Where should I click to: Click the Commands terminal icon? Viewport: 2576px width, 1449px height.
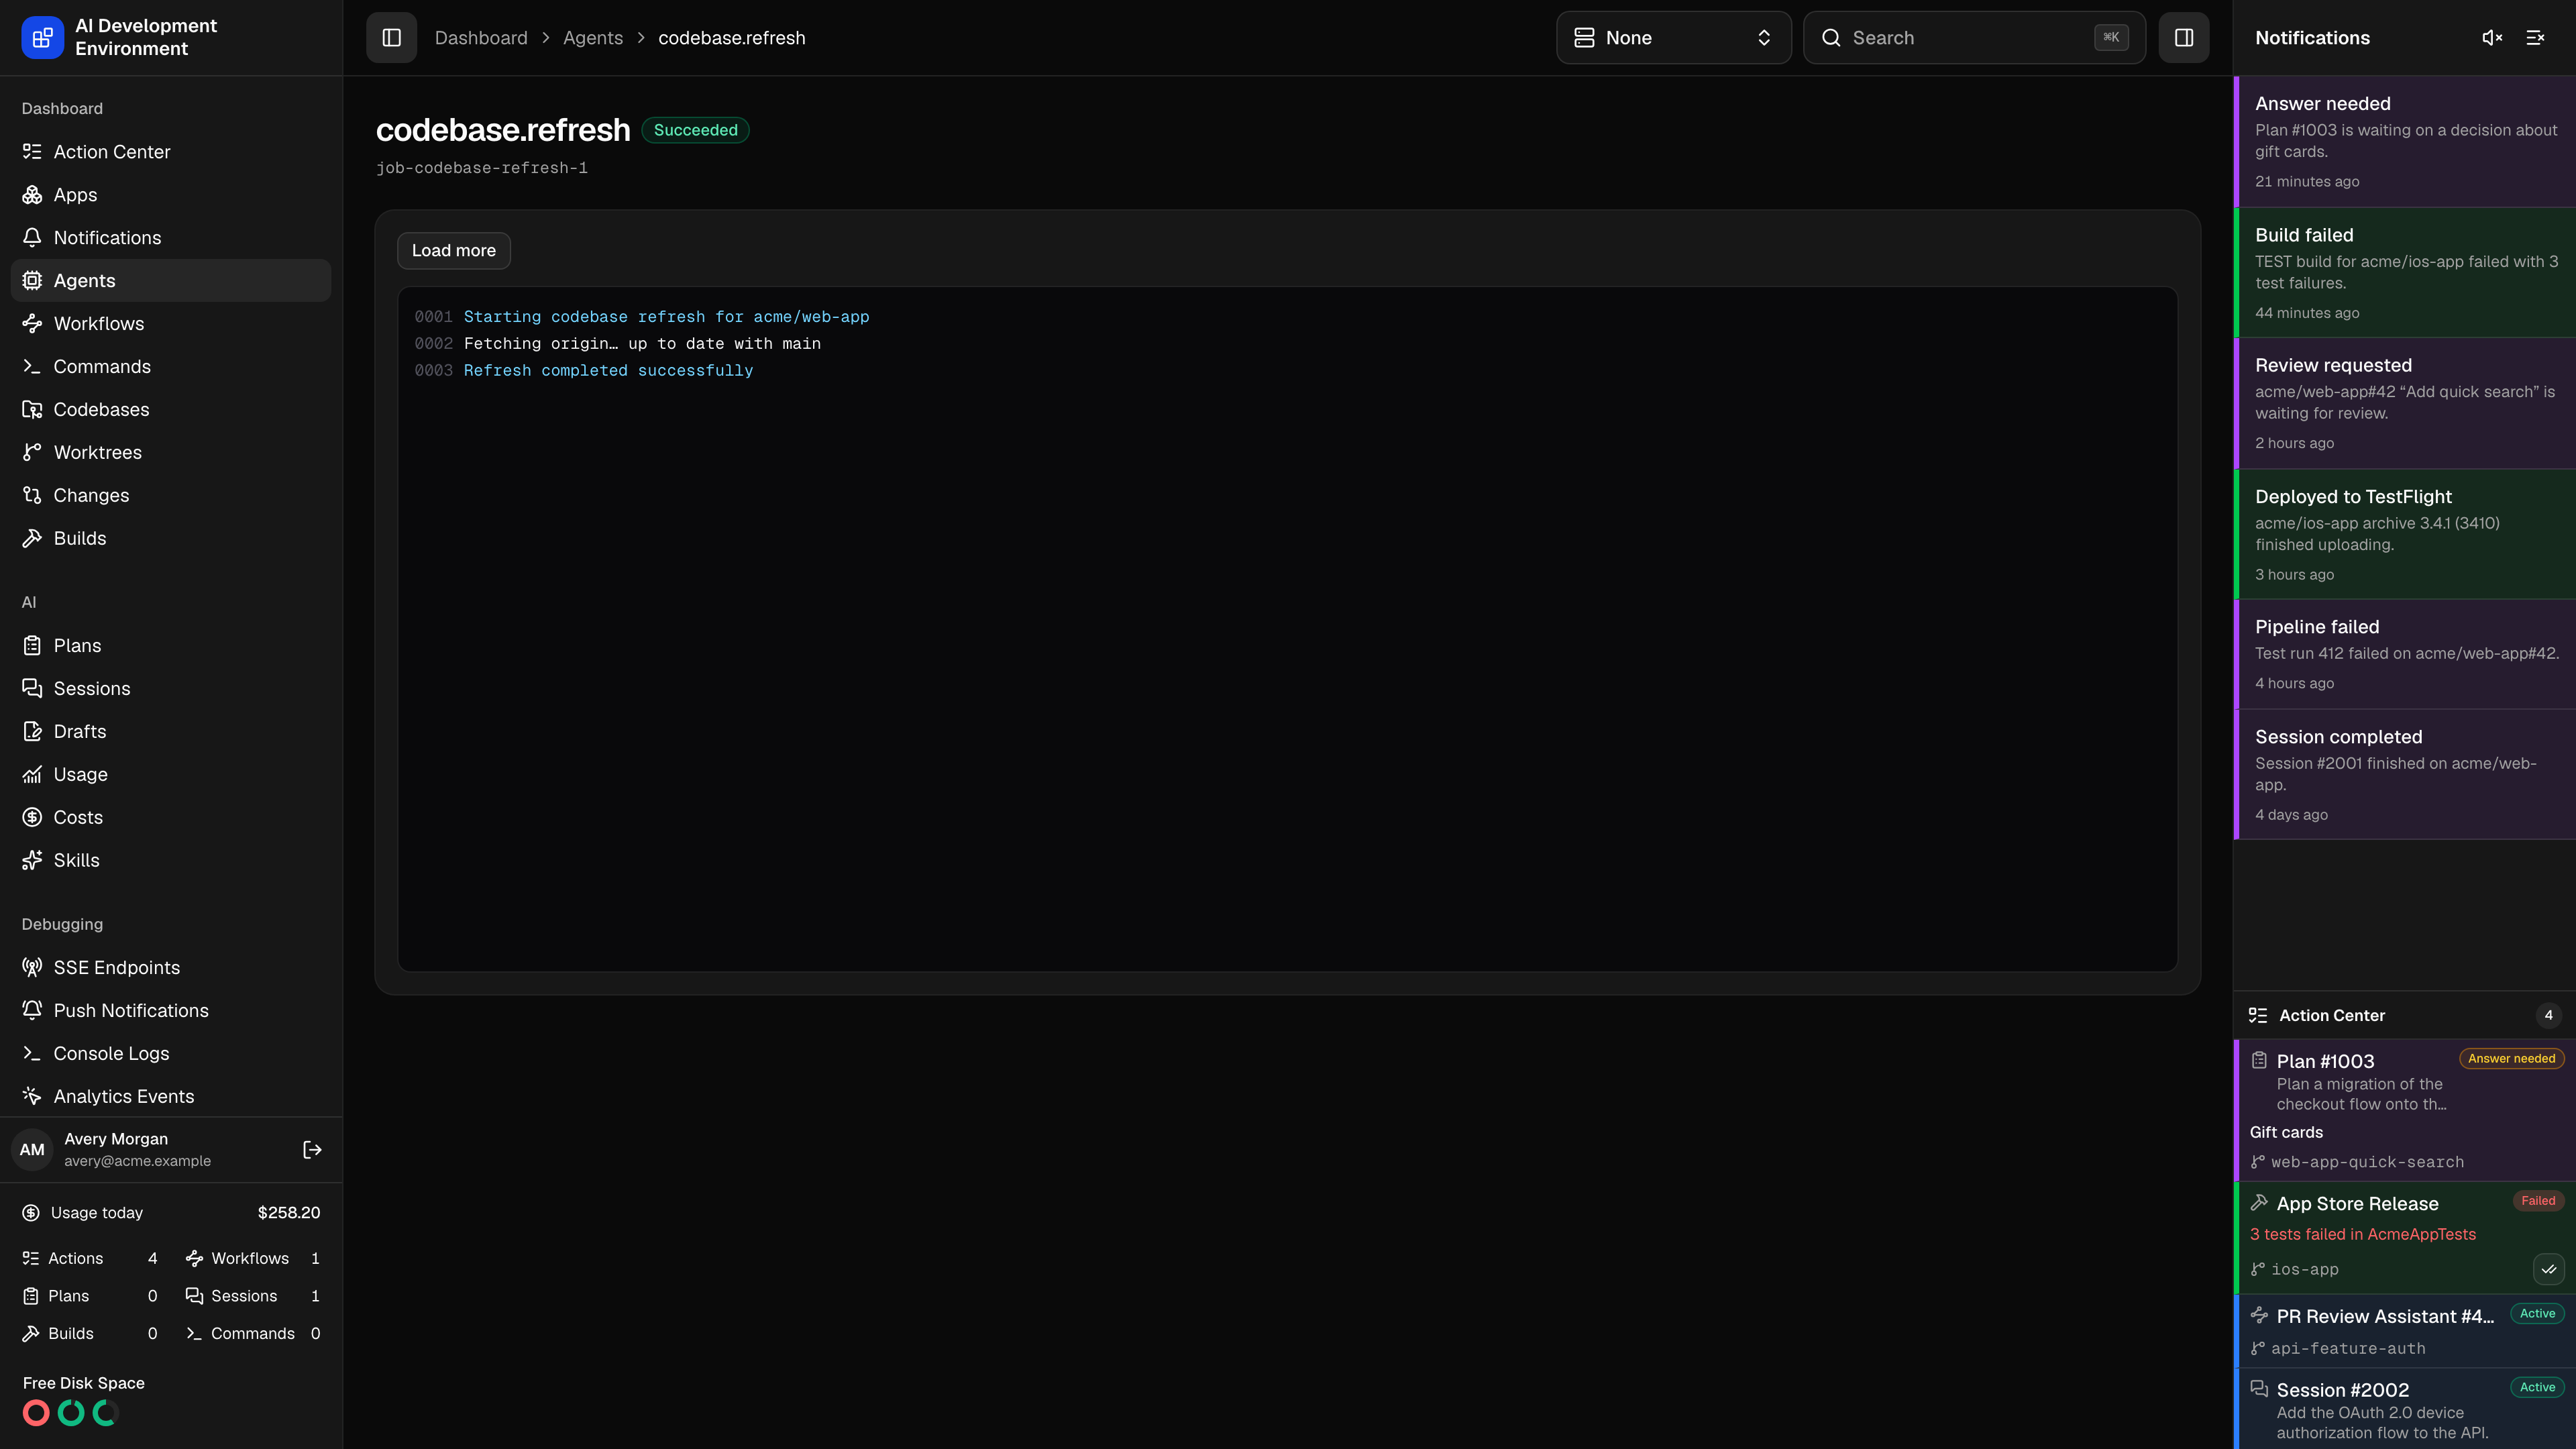point(32,367)
